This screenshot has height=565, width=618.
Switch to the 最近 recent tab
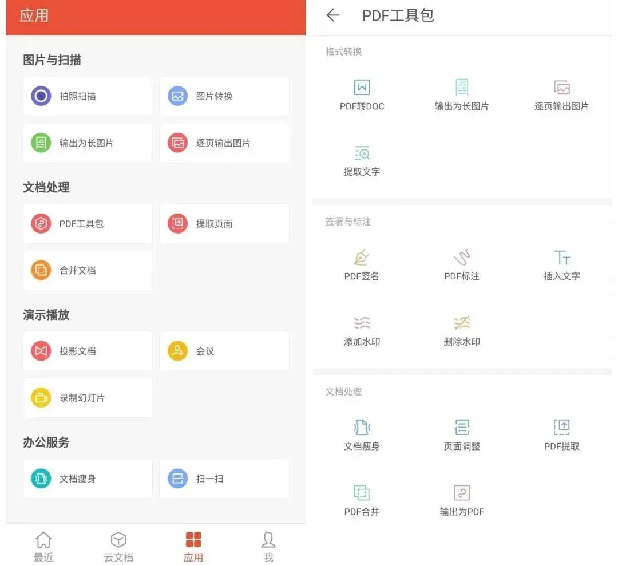[43, 547]
